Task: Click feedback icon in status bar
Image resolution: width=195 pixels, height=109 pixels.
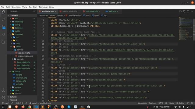Action: pos(188,103)
